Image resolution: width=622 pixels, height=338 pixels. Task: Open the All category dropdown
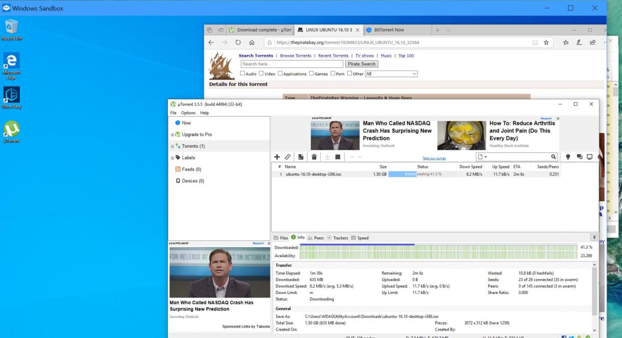click(391, 74)
